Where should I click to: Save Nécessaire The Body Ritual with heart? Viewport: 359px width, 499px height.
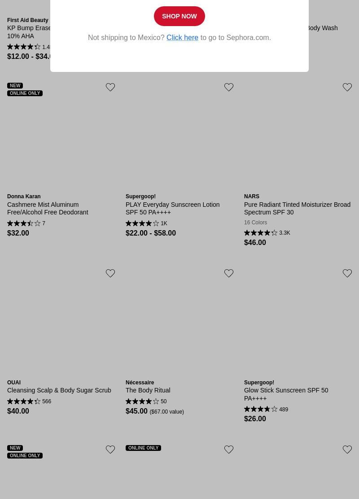coord(229,273)
